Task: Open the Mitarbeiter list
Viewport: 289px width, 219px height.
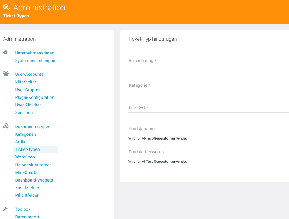Action: [26, 82]
